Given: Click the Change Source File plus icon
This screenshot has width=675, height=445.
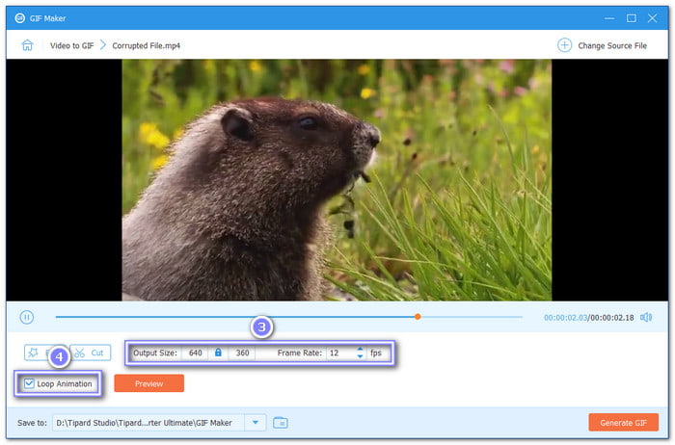Looking at the screenshot, I should pyautogui.click(x=564, y=45).
